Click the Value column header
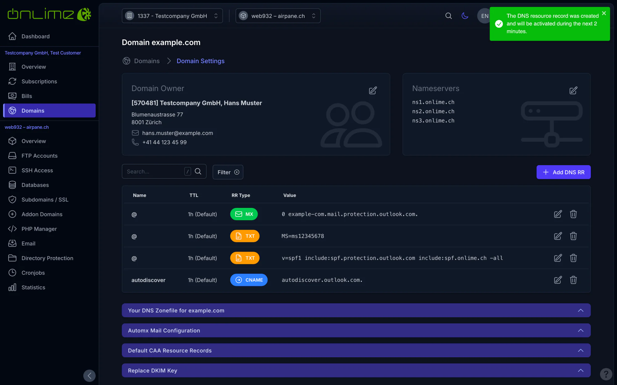 pos(290,195)
